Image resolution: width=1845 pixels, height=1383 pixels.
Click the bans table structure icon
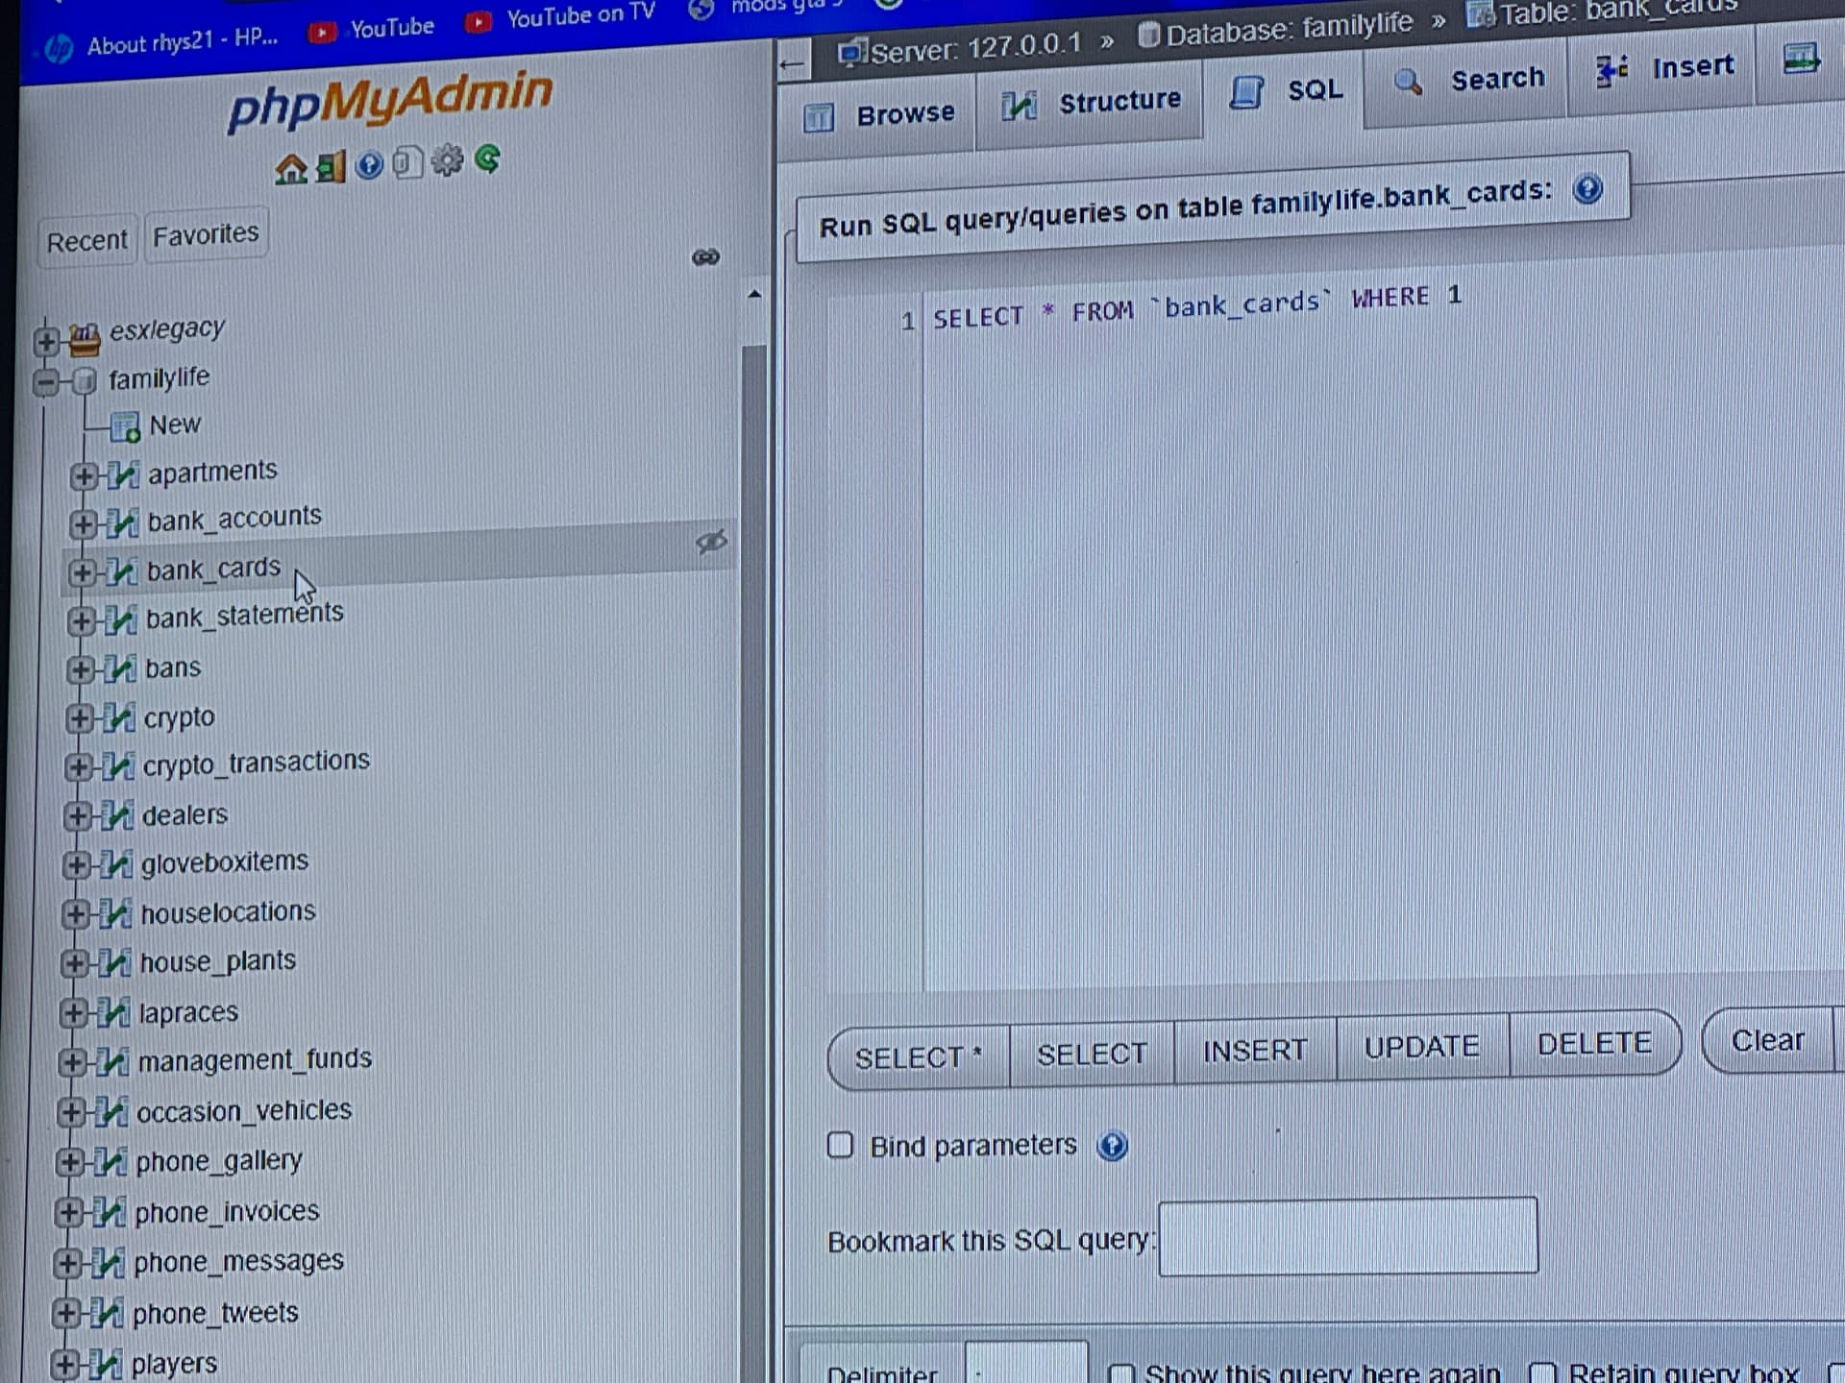coord(119,669)
